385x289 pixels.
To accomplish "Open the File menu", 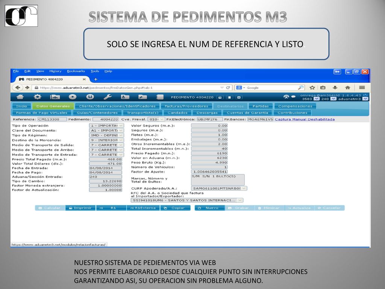I will tap(16, 71).
